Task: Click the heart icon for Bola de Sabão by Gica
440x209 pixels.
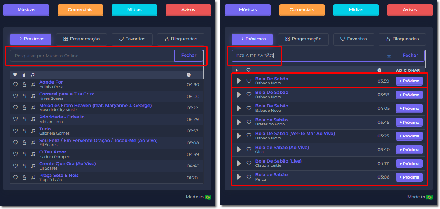Action: click(249, 149)
